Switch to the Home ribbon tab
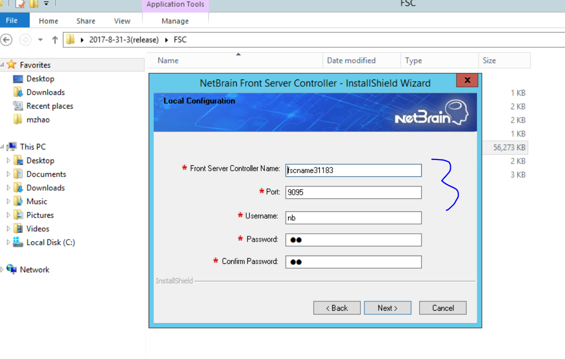Image resolution: width=565 pixels, height=359 pixels. (48, 21)
